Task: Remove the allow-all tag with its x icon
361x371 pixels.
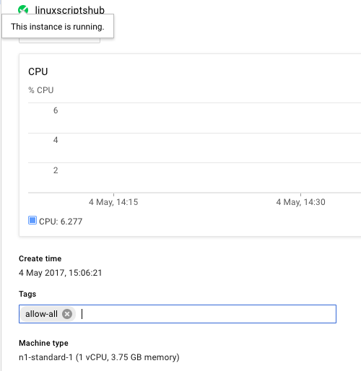Action: click(x=67, y=314)
